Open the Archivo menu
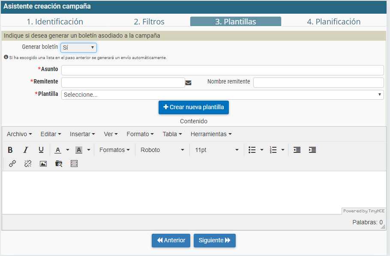390x256 pixels. pos(19,134)
